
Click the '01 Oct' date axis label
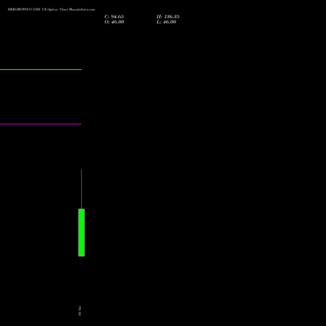80,311
